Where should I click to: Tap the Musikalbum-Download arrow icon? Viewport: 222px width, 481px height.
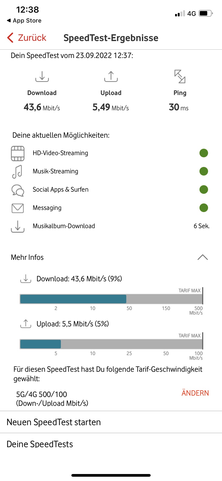tap(18, 226)
